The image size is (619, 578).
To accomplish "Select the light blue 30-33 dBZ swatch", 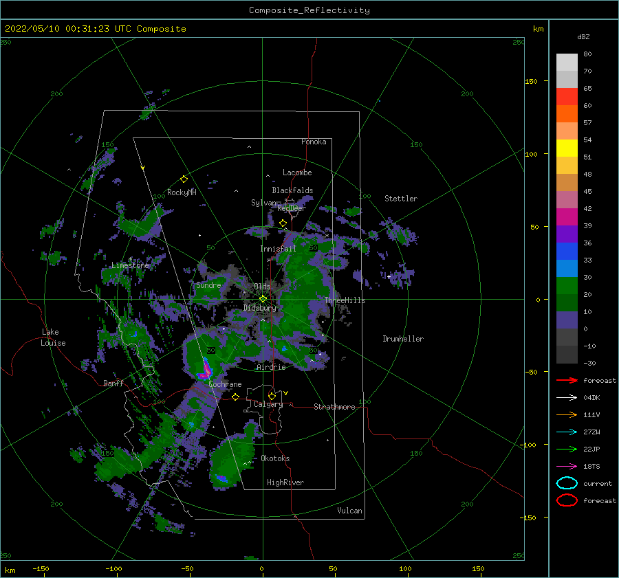I will (x=567, y=268).
